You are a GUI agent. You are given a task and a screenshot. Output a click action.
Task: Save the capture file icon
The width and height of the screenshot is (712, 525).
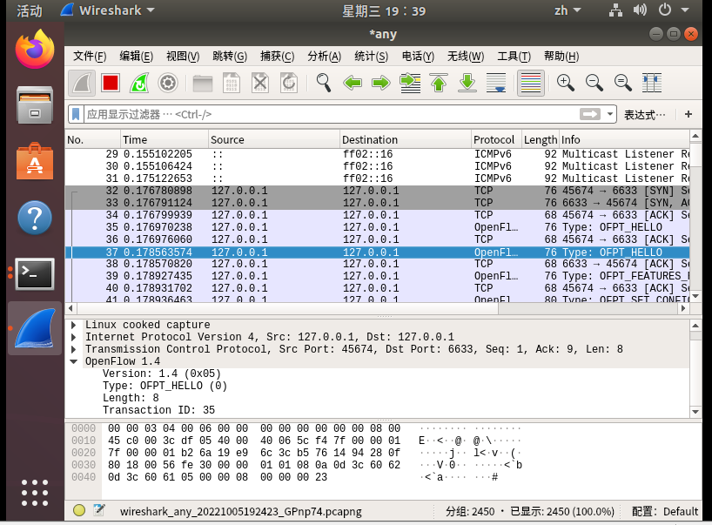point(232,83)
